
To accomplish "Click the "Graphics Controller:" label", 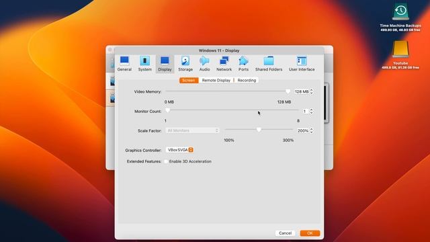I will [143, 151].
